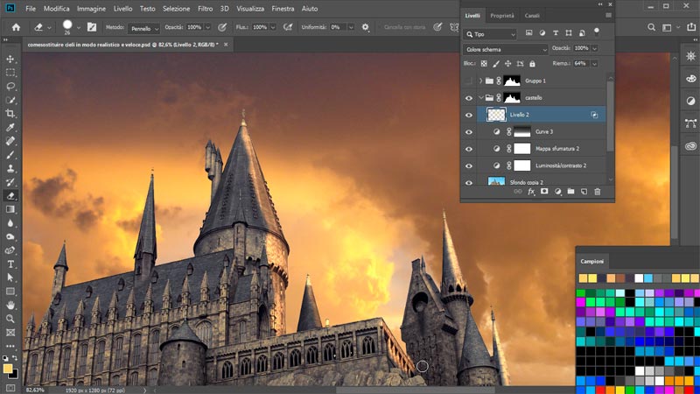Hide the castello group with eye icon
700x394 pixels.
click(469, 98)
